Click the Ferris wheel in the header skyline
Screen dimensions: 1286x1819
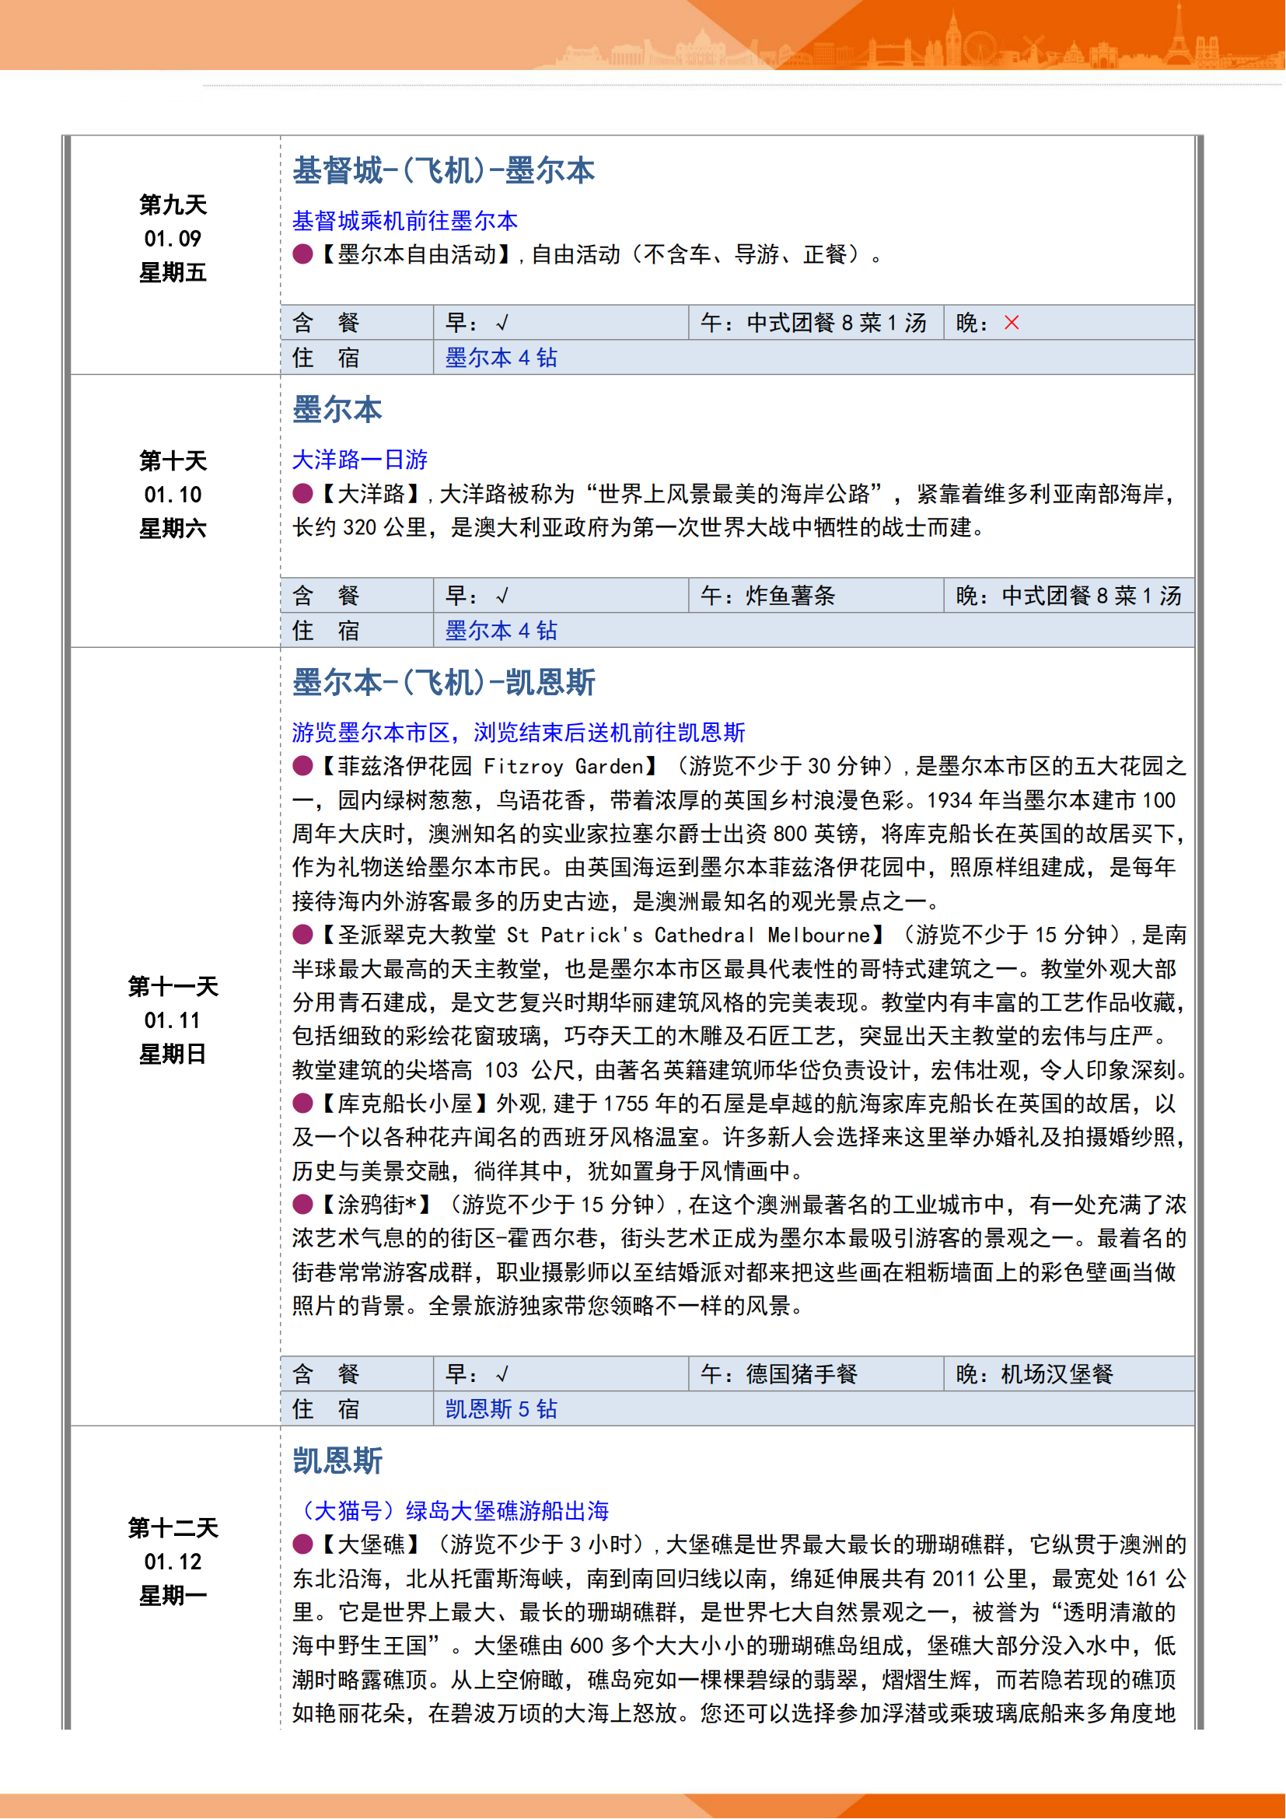[979, 47]
